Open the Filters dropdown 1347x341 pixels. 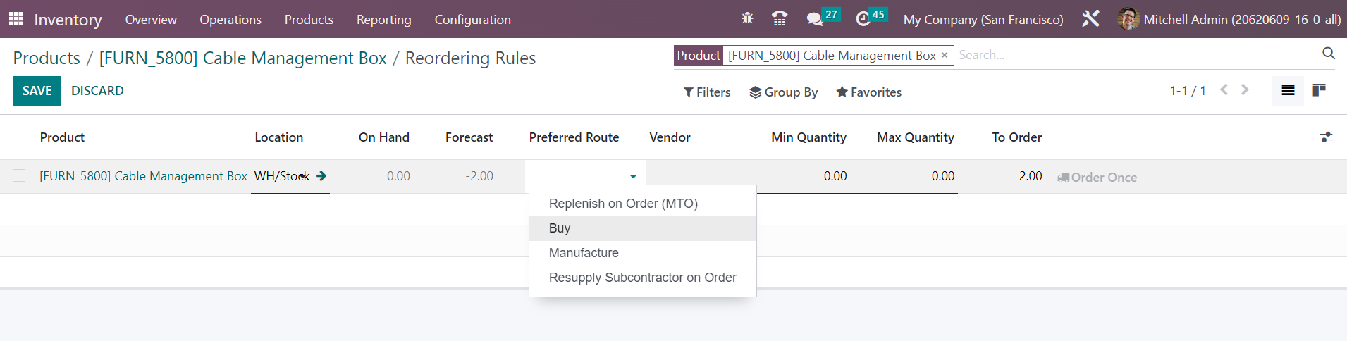pos(707,92)
